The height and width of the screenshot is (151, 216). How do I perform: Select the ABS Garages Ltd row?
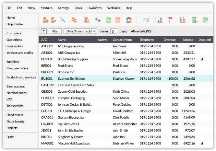coord(126,52)
